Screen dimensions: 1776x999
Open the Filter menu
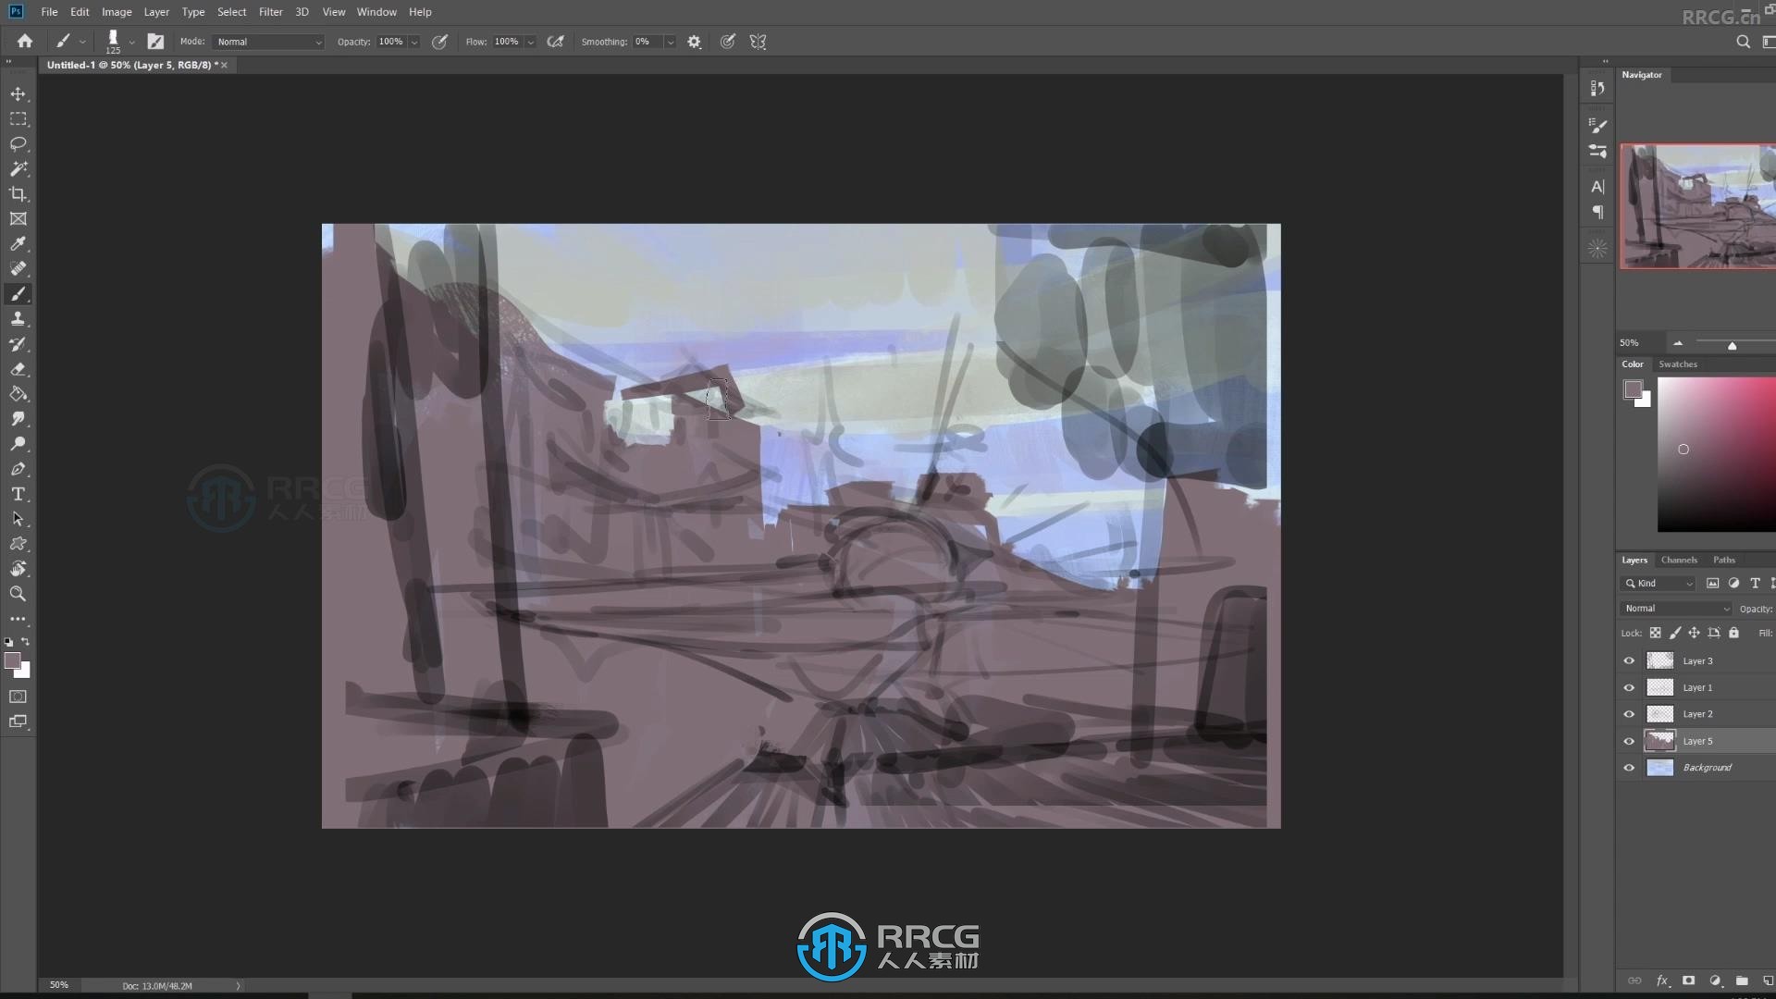coord(271,12)
